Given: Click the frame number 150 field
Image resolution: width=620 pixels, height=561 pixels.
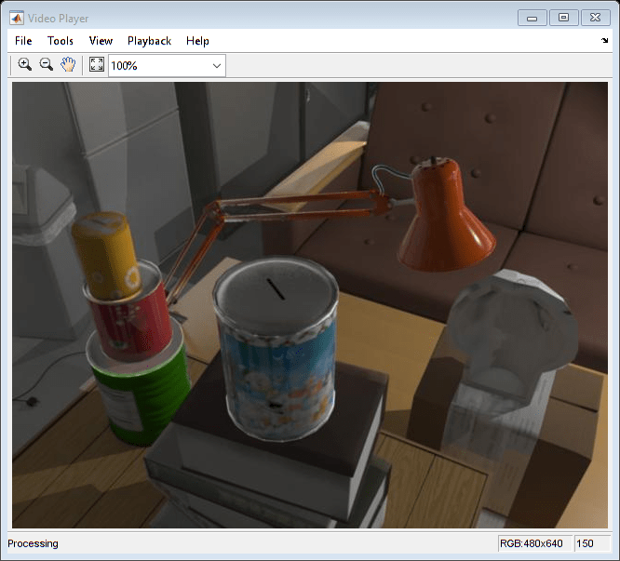Looking at the screenshot, I should pos(592,543).
